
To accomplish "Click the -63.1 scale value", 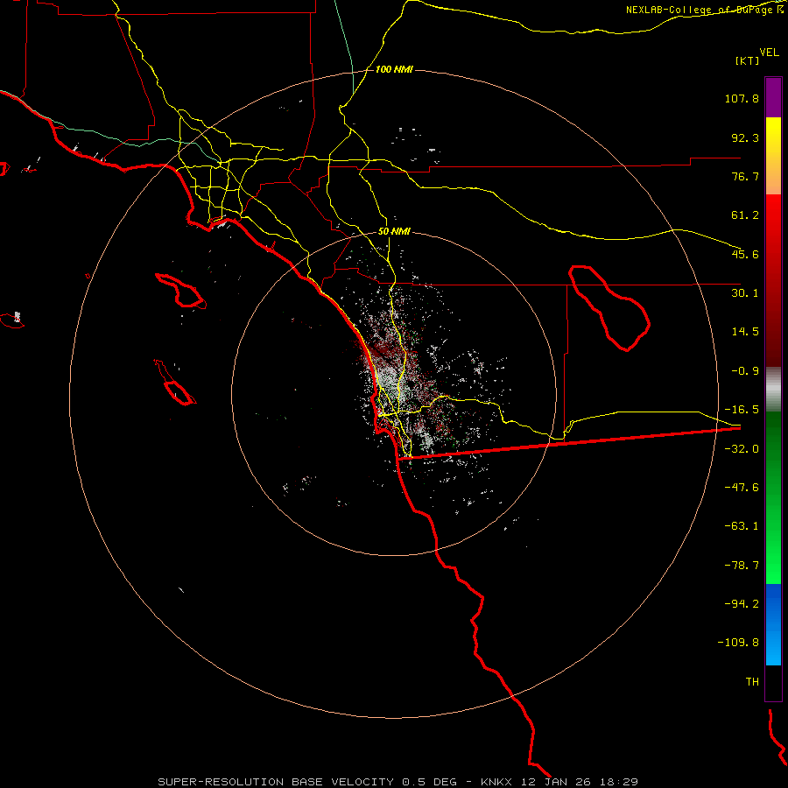I will coord(742,526).
